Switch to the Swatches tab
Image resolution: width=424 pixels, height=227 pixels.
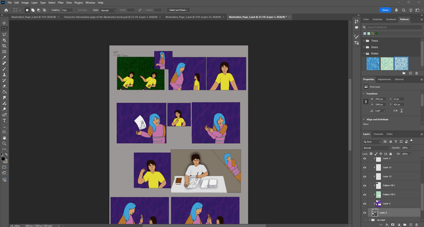[x=377, y=19]
